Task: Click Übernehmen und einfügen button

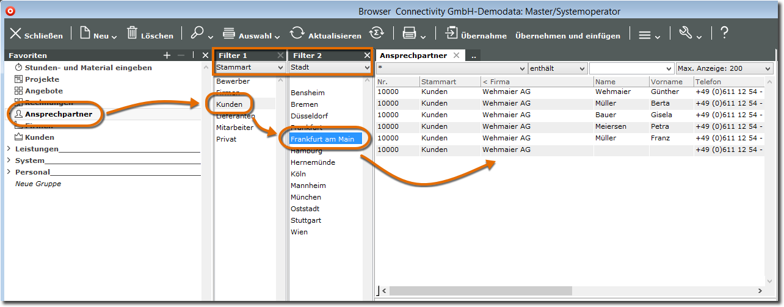Action: [x=567, y=36]
